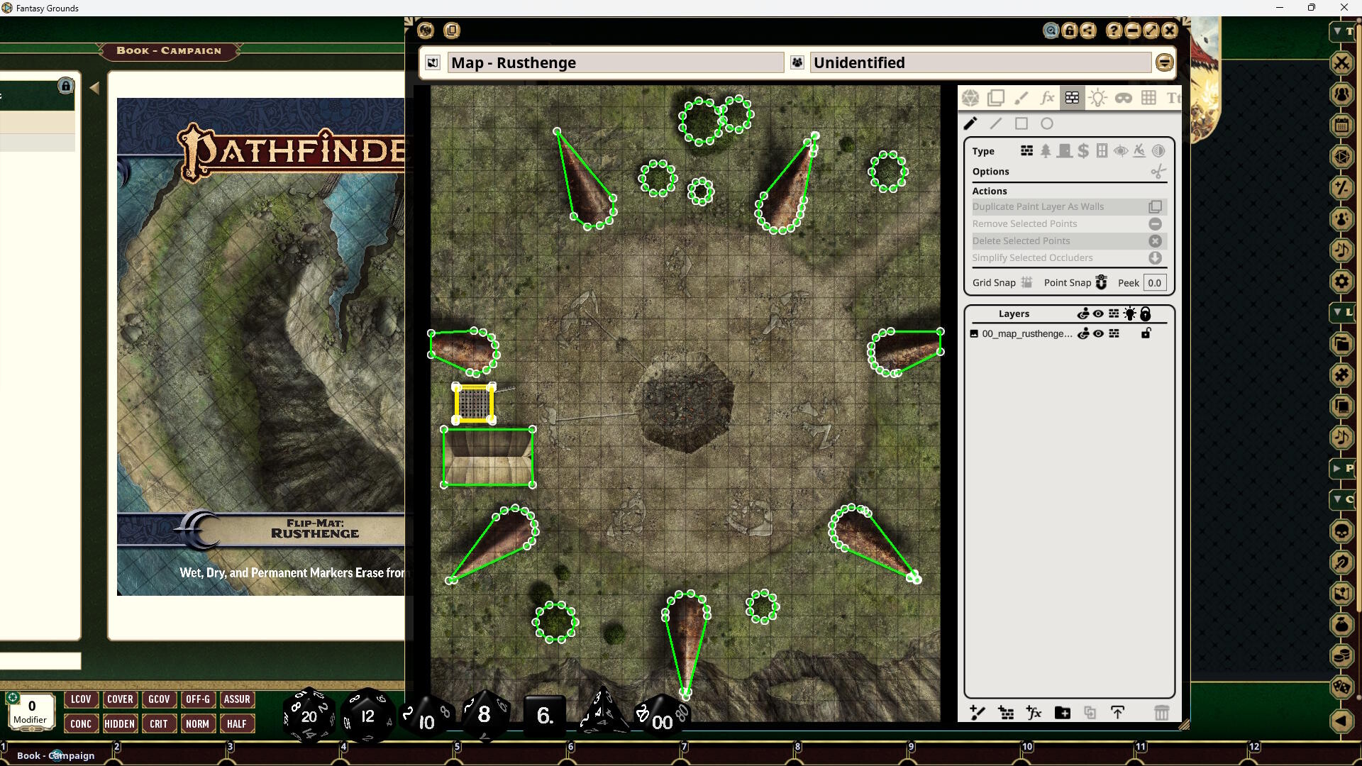The height and width of the screenshot is (766, 1362).
Task: Toggle player-share icon for 00_map_rusthenge layer
Action: point(1083,333)
